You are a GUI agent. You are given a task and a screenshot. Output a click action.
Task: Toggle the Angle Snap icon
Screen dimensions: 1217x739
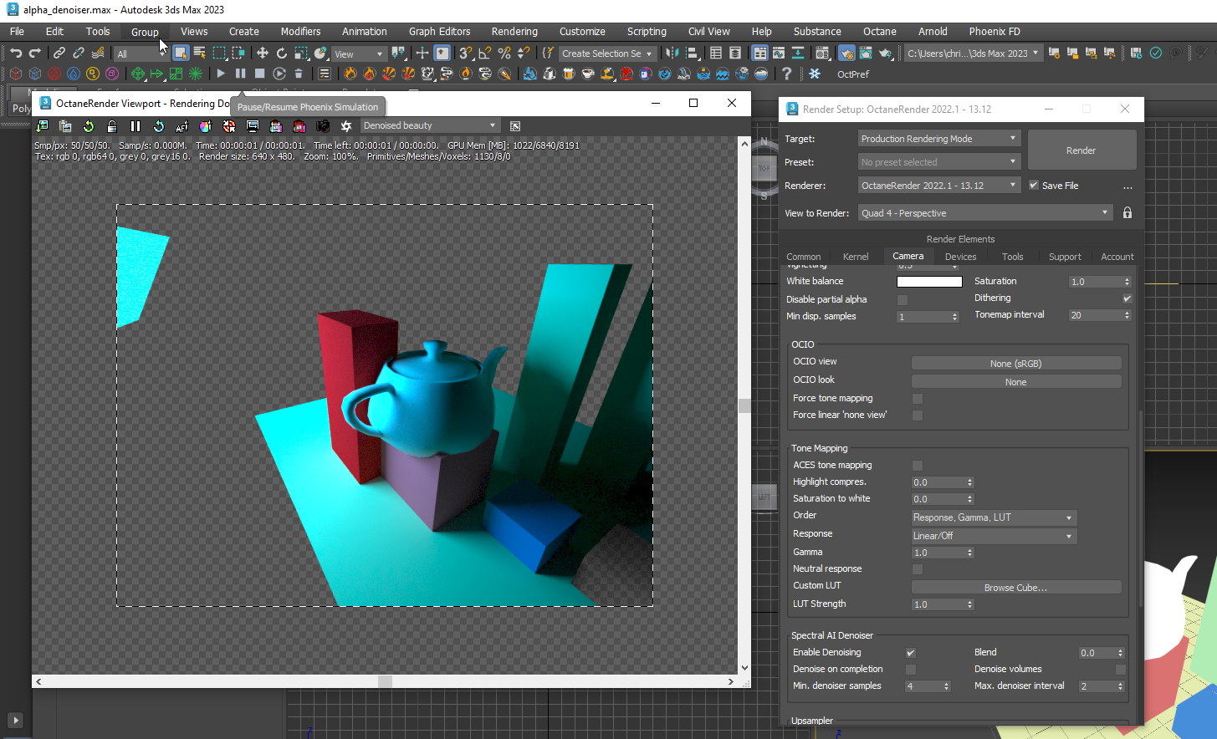(485, 53)
